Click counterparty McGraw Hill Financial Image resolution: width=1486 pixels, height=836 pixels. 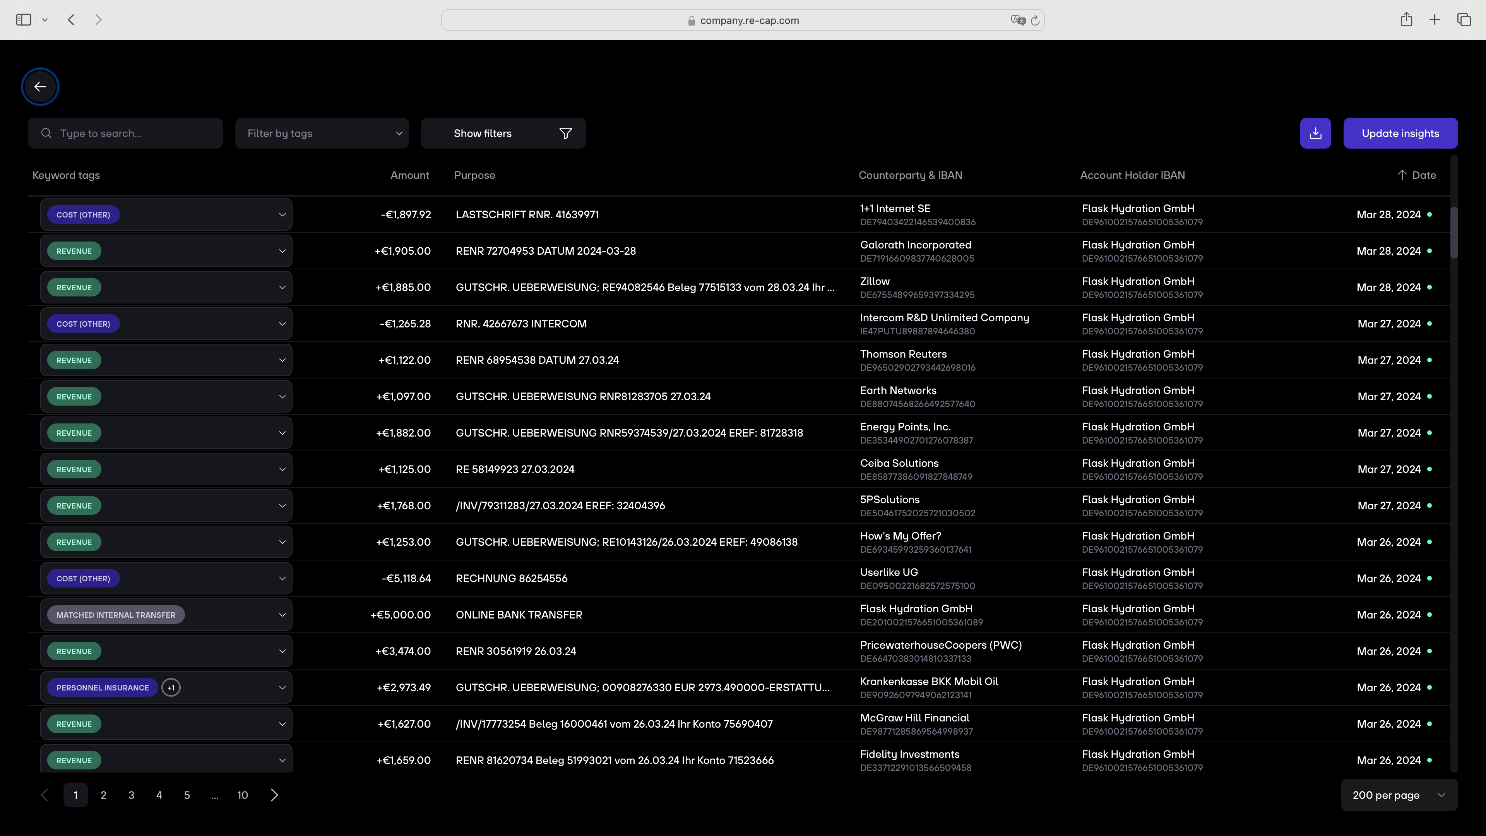(915, 718)
